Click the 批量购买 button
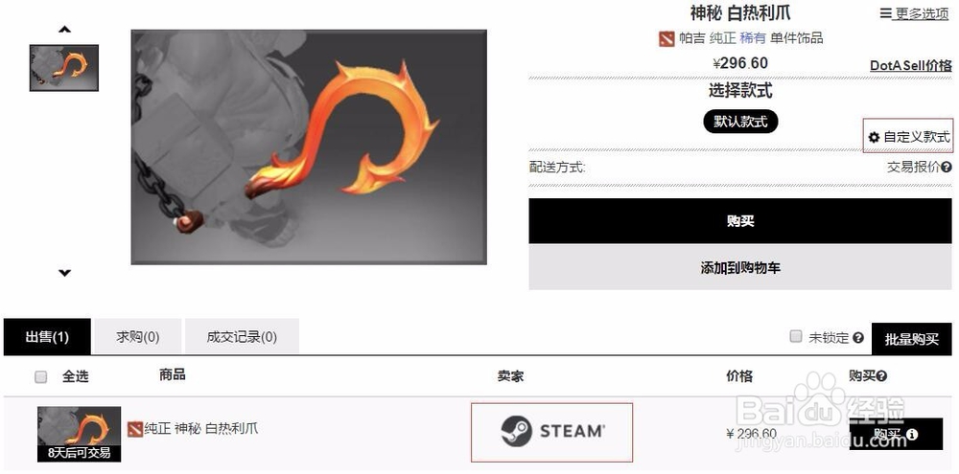959x474 pixels. pos(911,340)
